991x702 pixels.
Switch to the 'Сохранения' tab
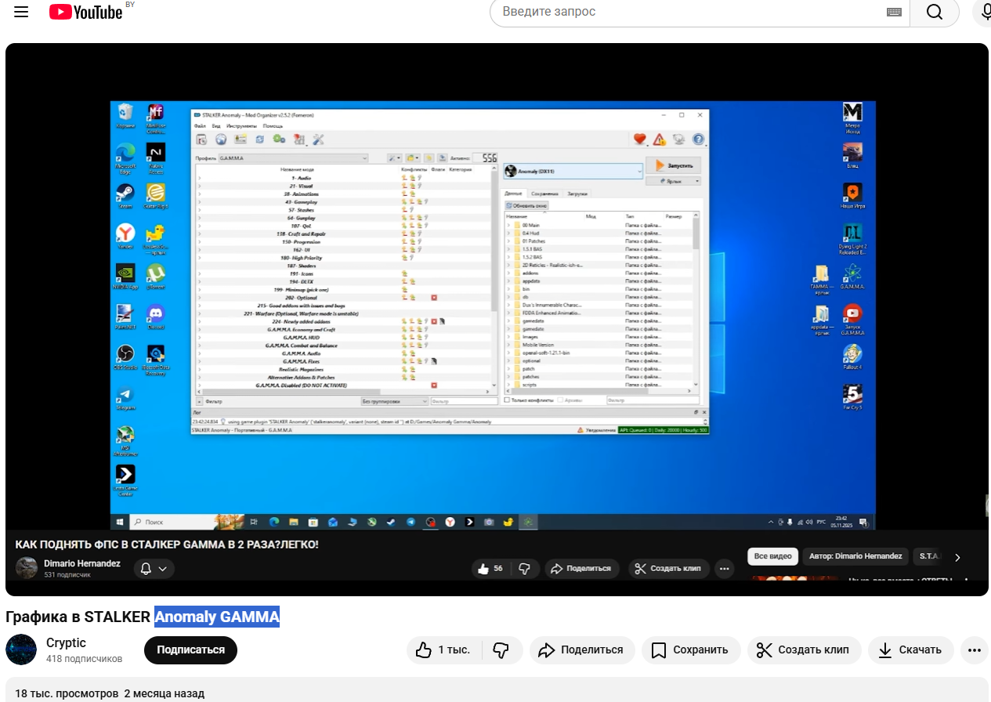(544, 193)
